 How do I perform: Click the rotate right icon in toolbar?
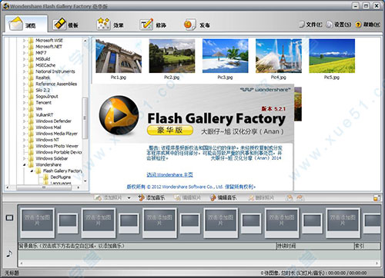coord(300,197)
